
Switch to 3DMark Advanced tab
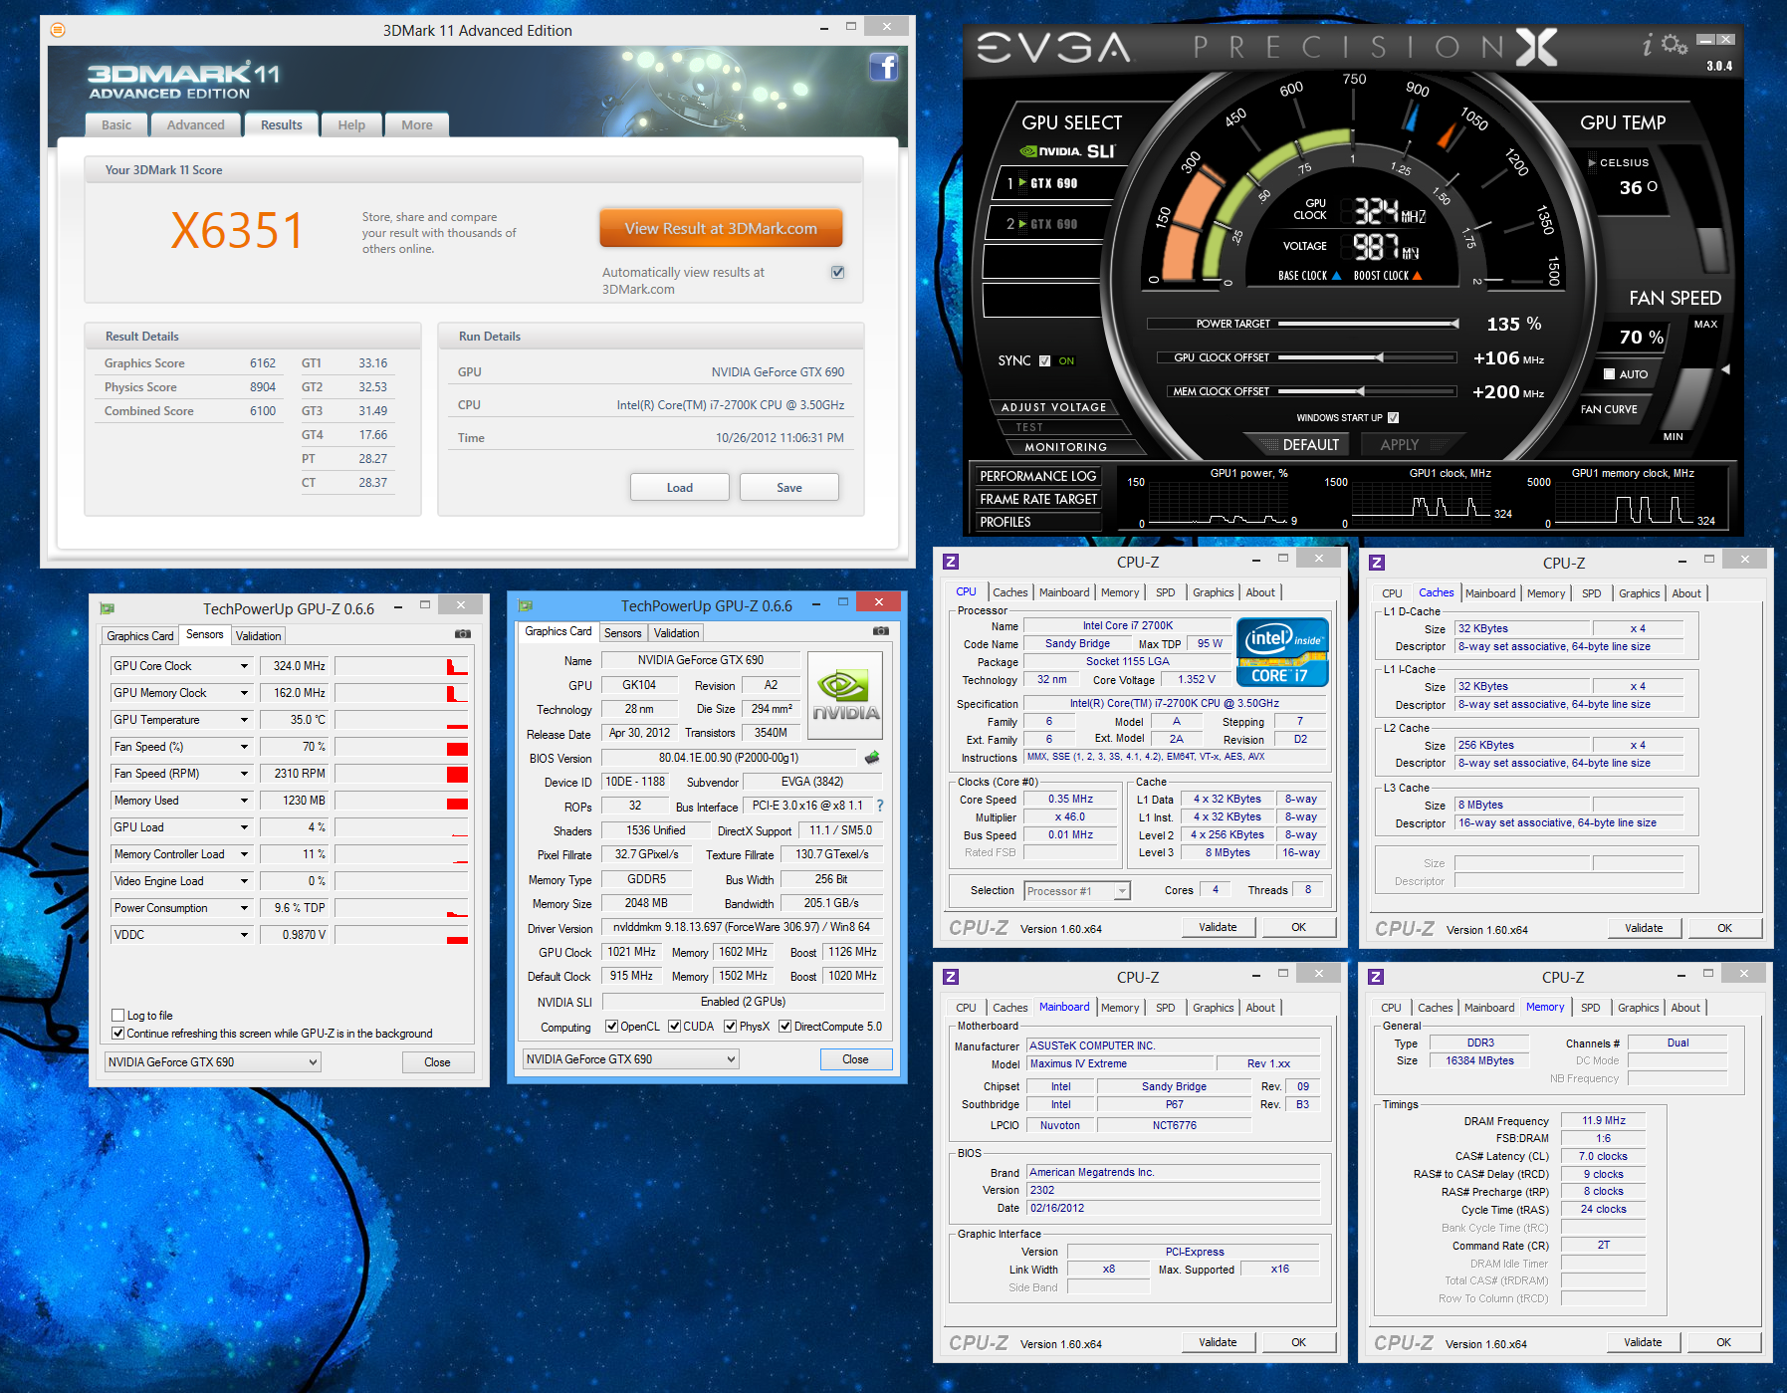pos(196,124)
